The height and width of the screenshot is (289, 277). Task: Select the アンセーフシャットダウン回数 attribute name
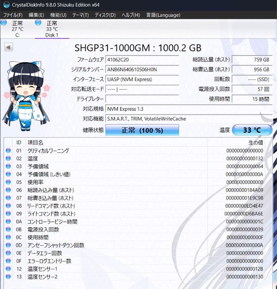pyautogui.click(x=56, y=245)
